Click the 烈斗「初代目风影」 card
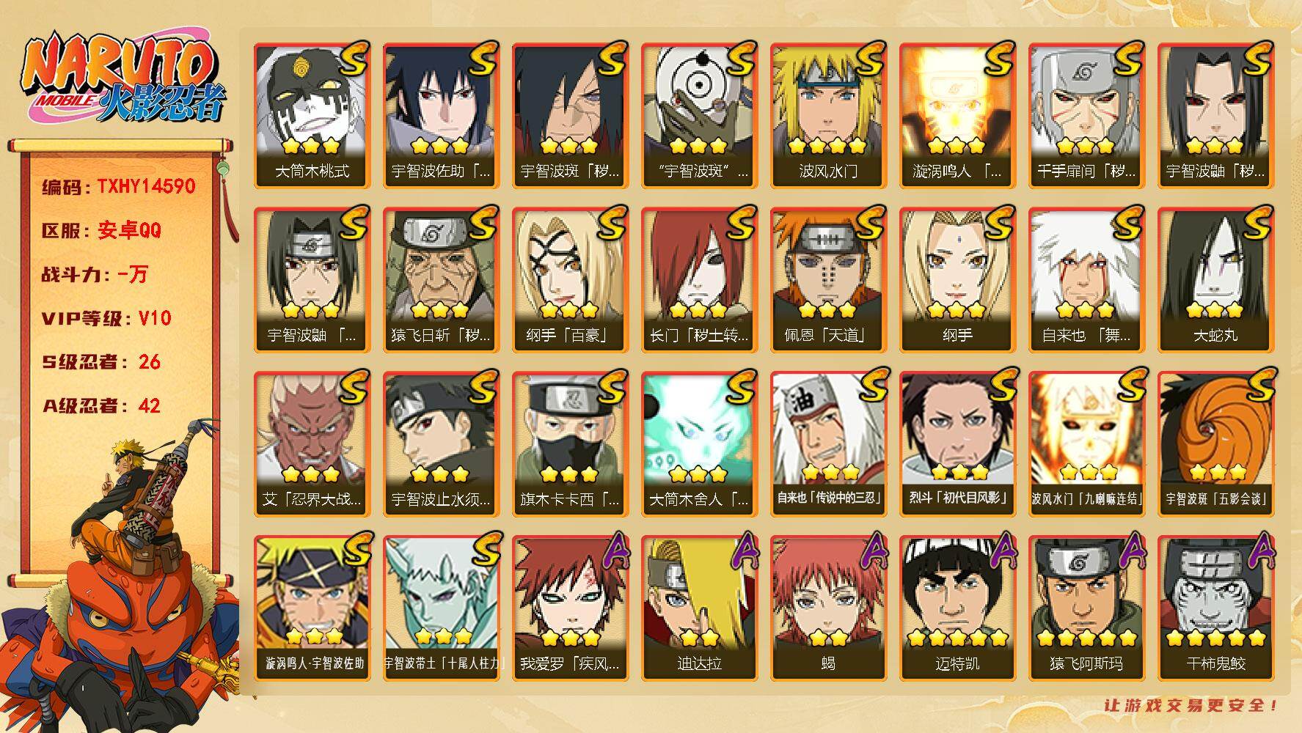Image resolution: width=1302 pixels, height=733 pixels. (957, 444)
